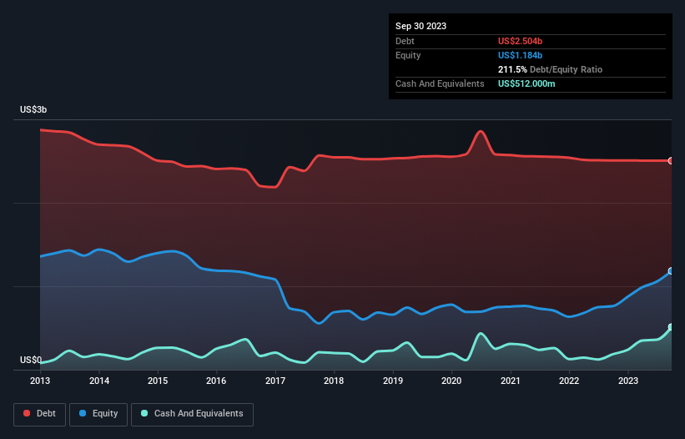Toggle the Equity legend item

pos(98,413)
